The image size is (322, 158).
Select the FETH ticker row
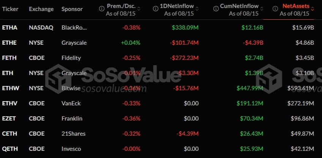pyautogui.click(x=9, y=58)
